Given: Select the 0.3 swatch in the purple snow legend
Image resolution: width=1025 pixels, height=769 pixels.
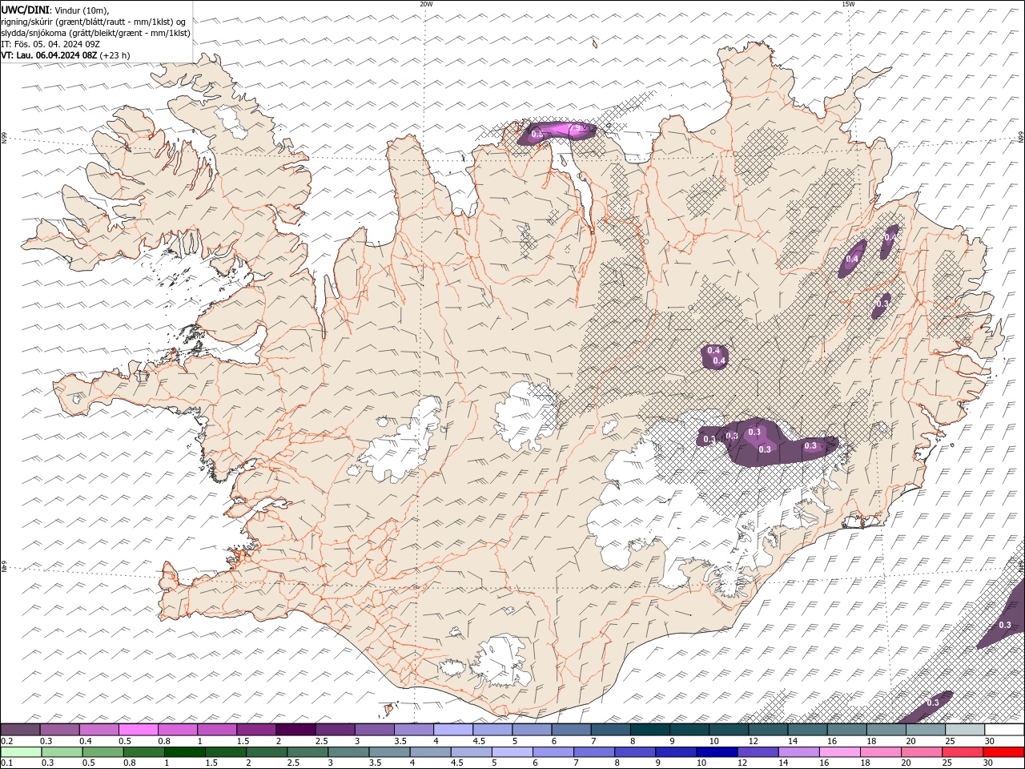Looking at the screenshot, I should 60,730.
